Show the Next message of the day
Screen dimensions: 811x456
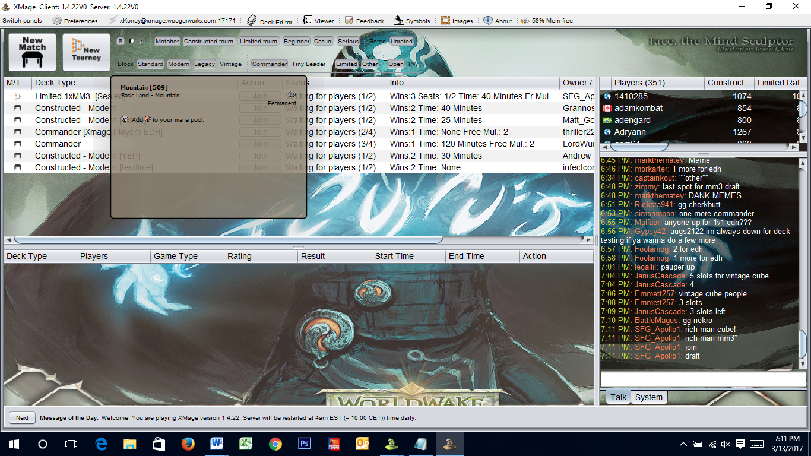23,418
